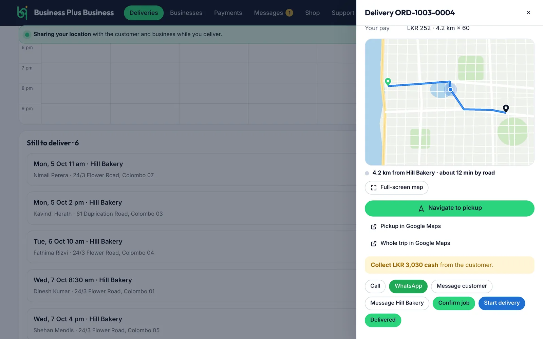The image size is (543, 339).
Task: Mark the order as Delivered
Action: click(x=383, y=320)
